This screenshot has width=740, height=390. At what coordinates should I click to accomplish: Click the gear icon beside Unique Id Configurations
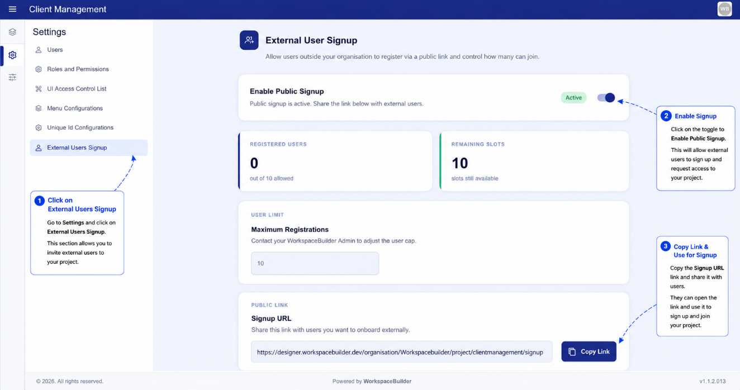(39, 127)
